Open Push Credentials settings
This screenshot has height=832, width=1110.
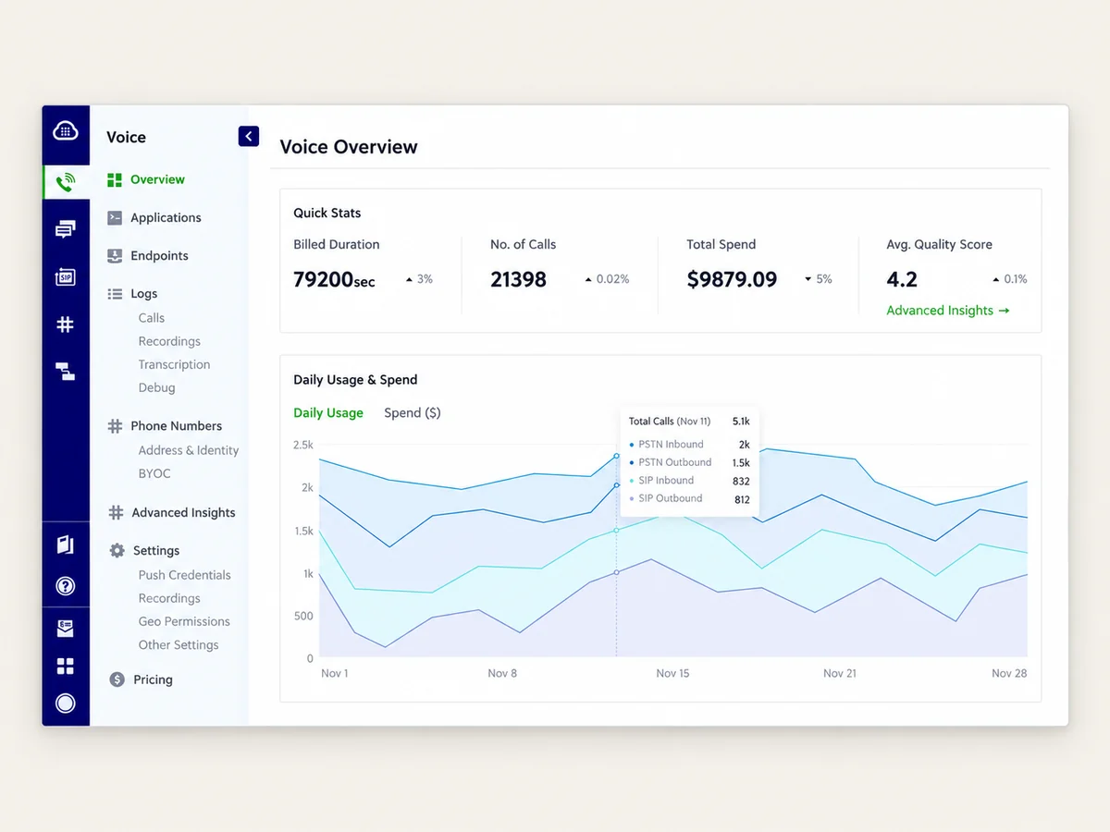tap(185, 575)
